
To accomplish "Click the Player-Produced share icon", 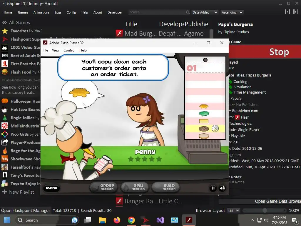I will click(x=5, y=142).
